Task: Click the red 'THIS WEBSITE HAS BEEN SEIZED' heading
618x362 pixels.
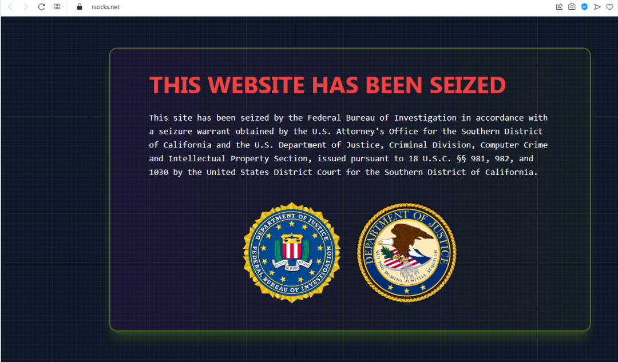Action: pos(327,85)
